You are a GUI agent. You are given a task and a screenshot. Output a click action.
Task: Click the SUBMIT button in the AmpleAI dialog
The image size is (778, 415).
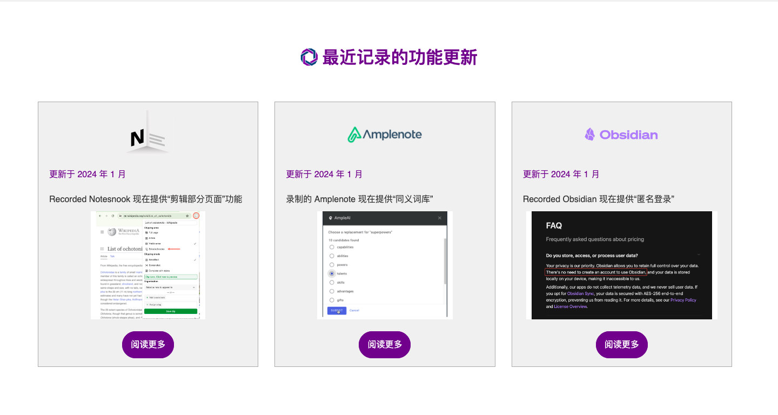tap(337, 310)
